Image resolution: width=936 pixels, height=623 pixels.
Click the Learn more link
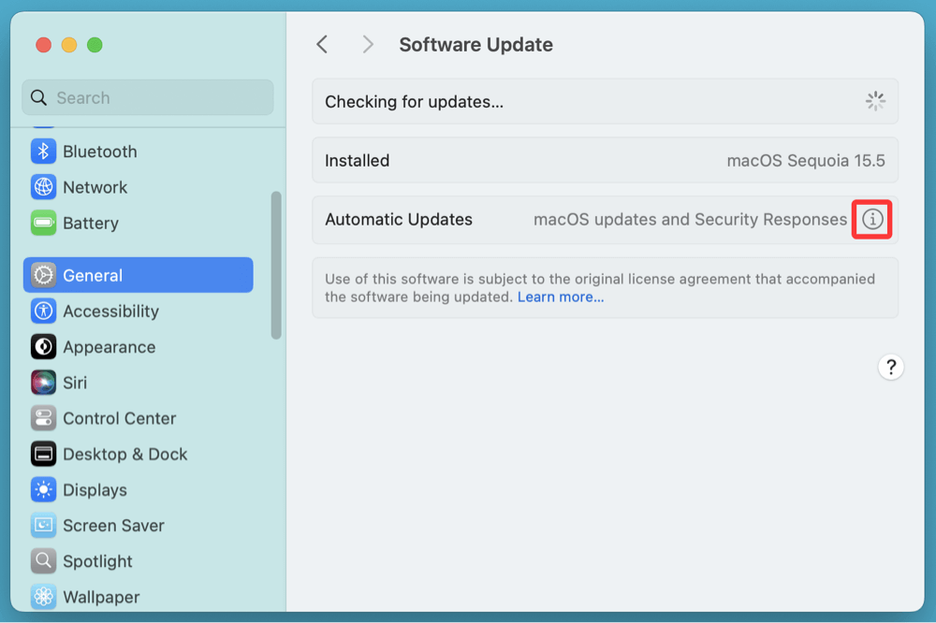(x=560, y=297)
